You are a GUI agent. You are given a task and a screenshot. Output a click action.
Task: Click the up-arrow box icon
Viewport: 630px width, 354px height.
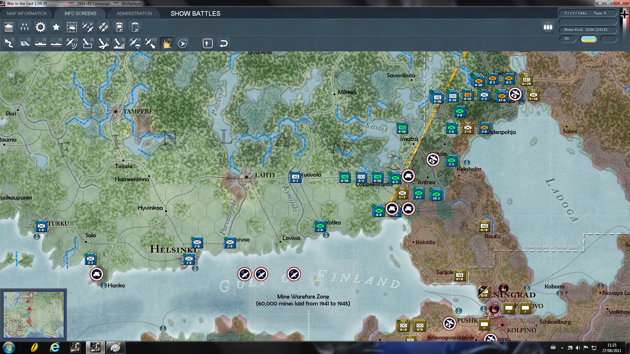click(x=207, y=43)
